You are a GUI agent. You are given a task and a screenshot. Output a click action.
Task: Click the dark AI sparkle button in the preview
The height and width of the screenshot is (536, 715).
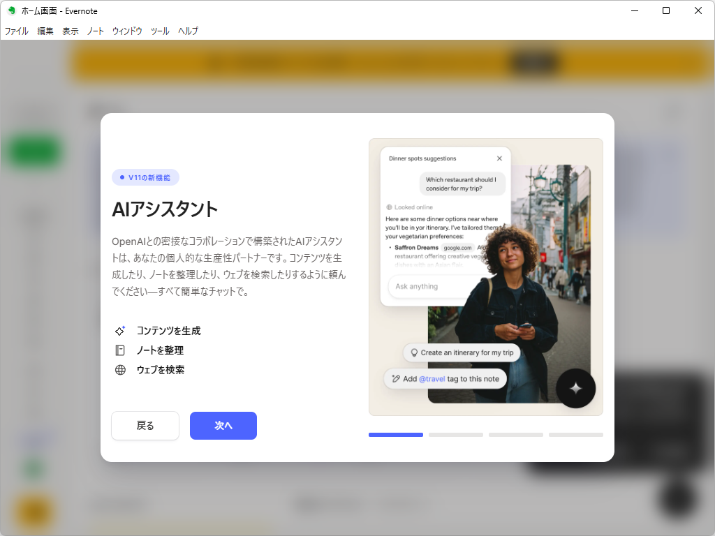(575, 388)
